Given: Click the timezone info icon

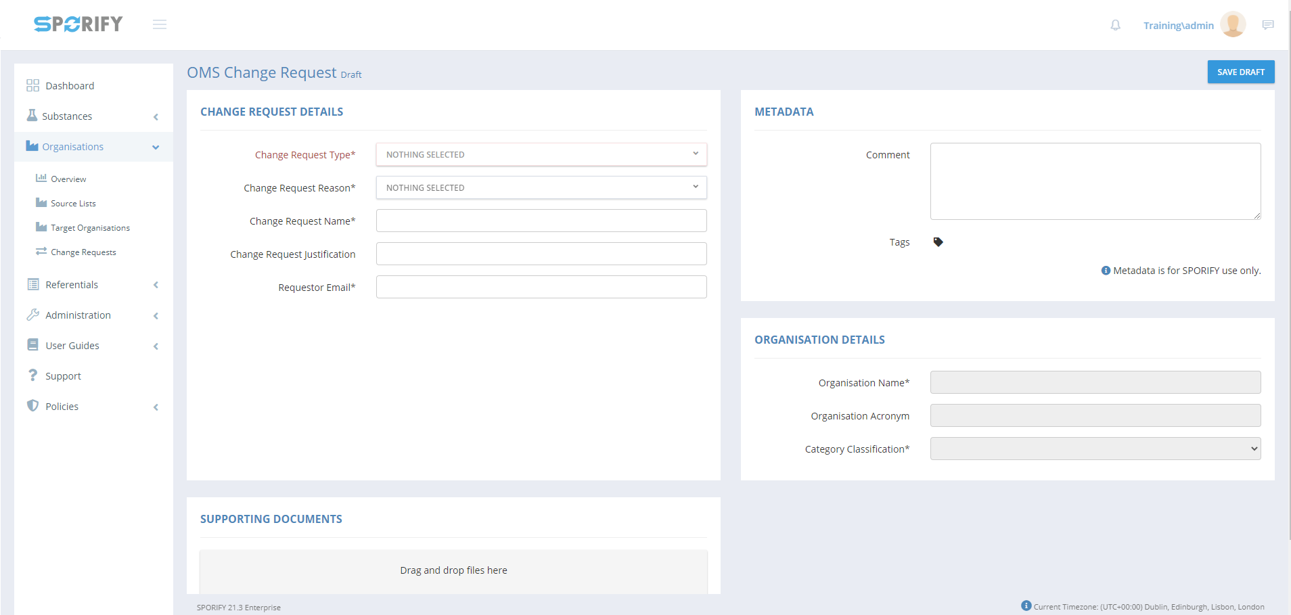Looking at the screenshot, I should (1026, 606).
